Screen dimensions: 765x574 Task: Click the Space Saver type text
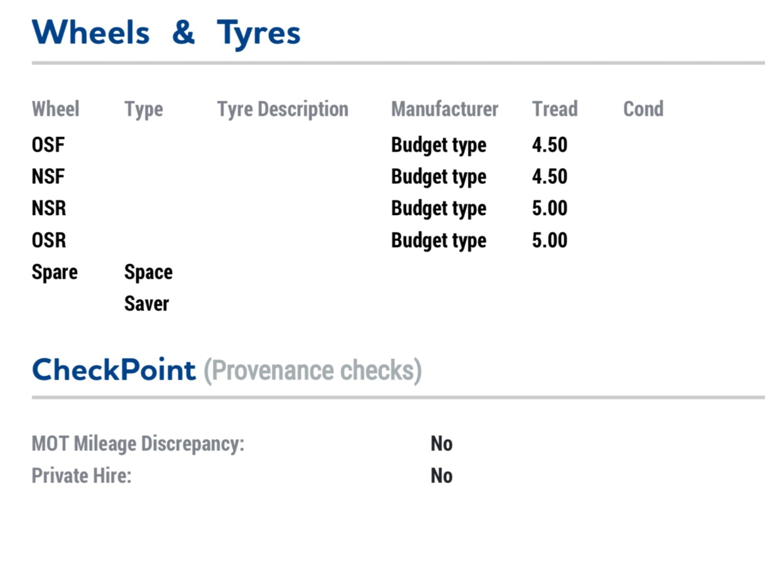(x=148, y=288)
